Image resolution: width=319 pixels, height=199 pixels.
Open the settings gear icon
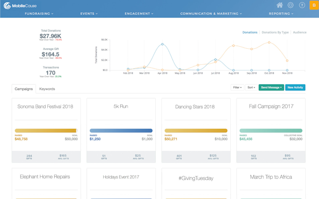[x=290, y=5]
